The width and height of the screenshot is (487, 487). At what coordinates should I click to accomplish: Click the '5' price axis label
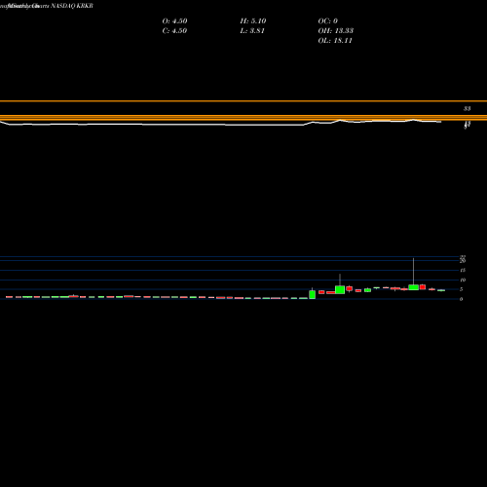point(461,289)
